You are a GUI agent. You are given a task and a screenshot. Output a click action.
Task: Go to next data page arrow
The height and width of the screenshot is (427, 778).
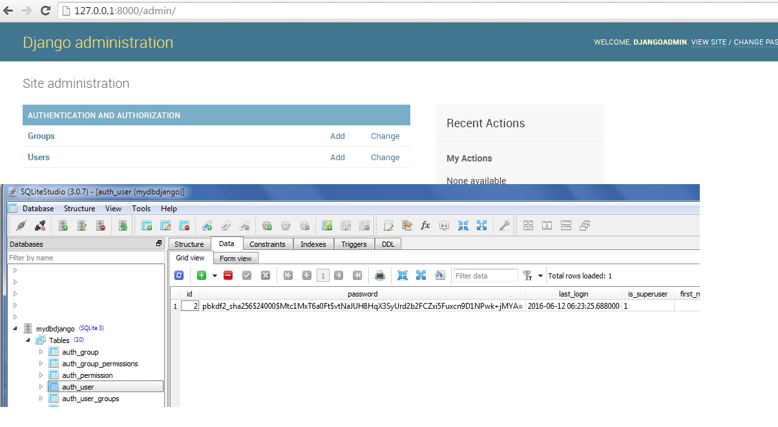point(339,275)
